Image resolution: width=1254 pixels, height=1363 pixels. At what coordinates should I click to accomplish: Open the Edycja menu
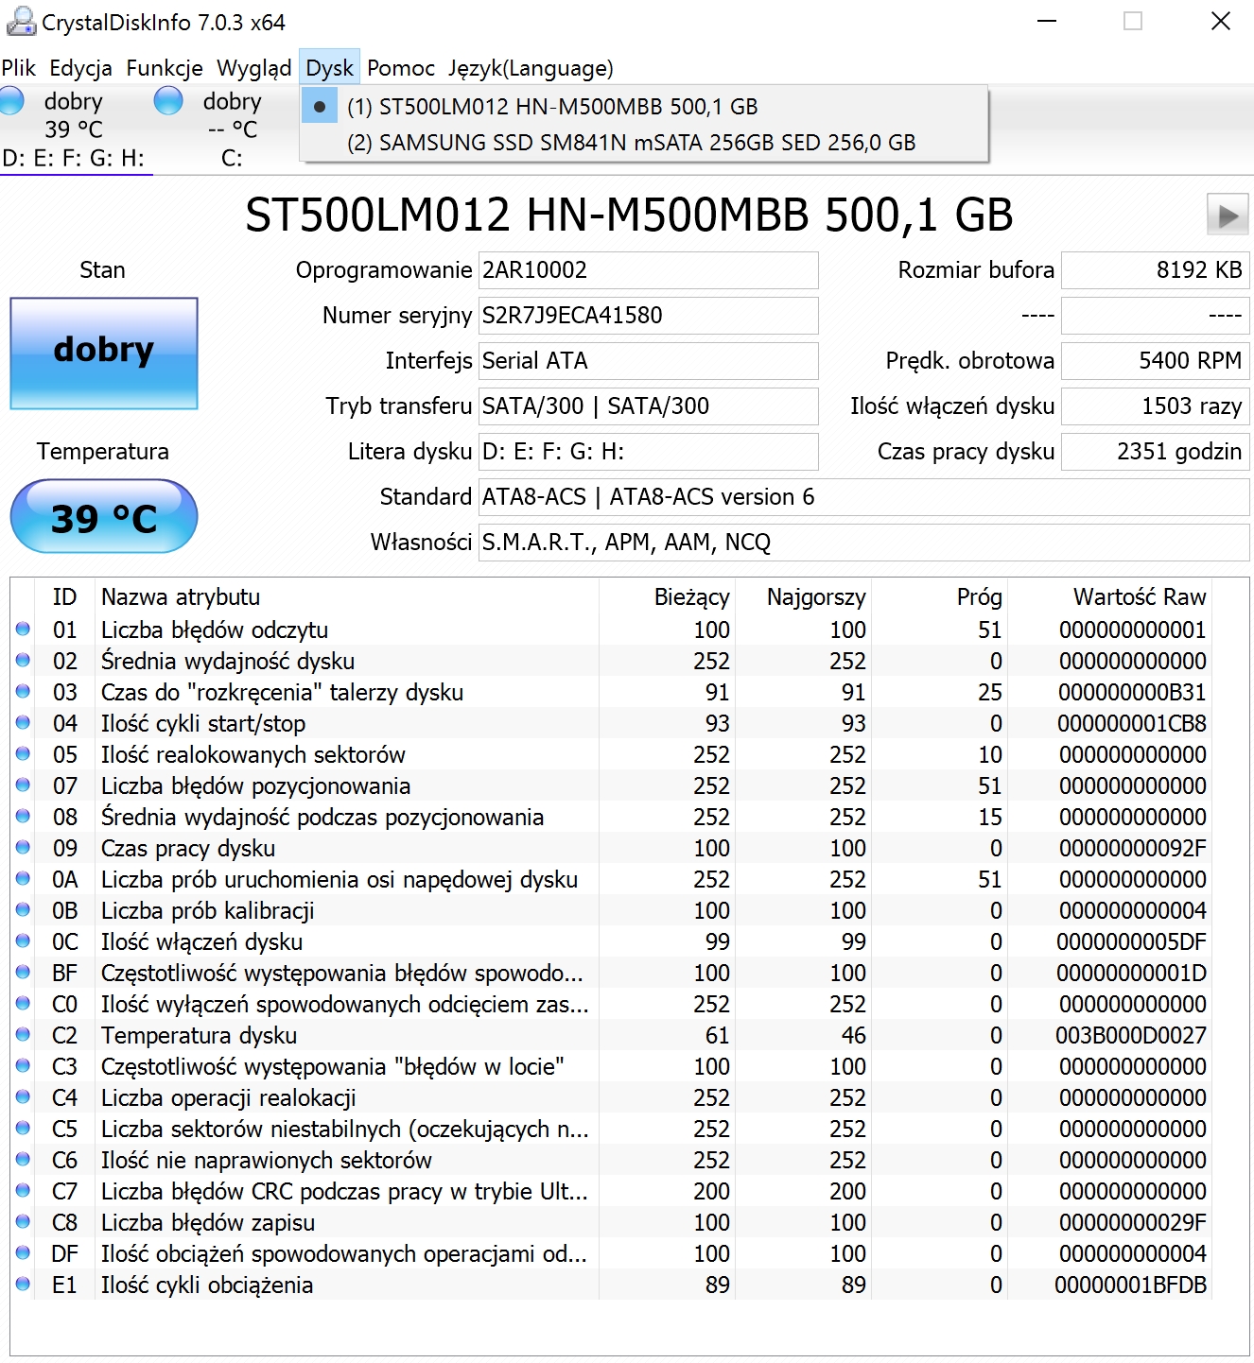80,68
